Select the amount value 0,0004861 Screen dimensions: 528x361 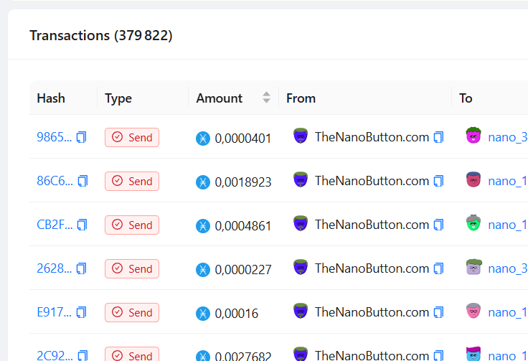pos(243,226)
